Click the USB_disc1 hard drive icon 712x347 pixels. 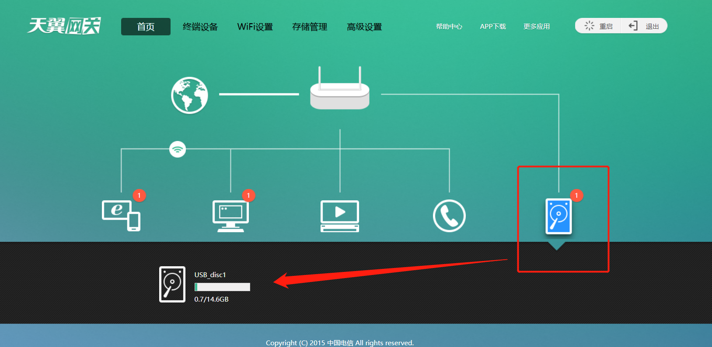pyautogui.click(x=172, y=284)
